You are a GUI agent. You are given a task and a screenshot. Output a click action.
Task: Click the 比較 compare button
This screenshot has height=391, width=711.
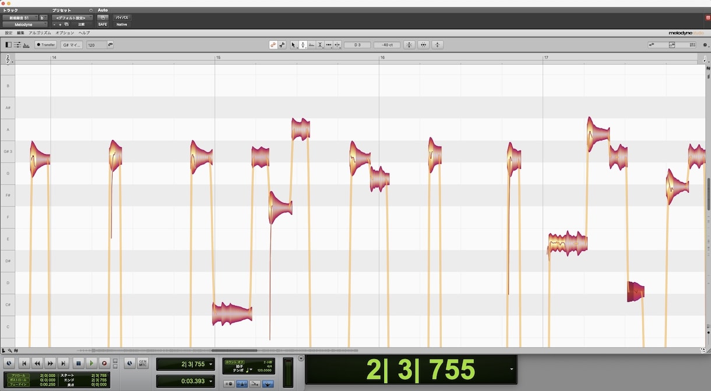(82, 24)
